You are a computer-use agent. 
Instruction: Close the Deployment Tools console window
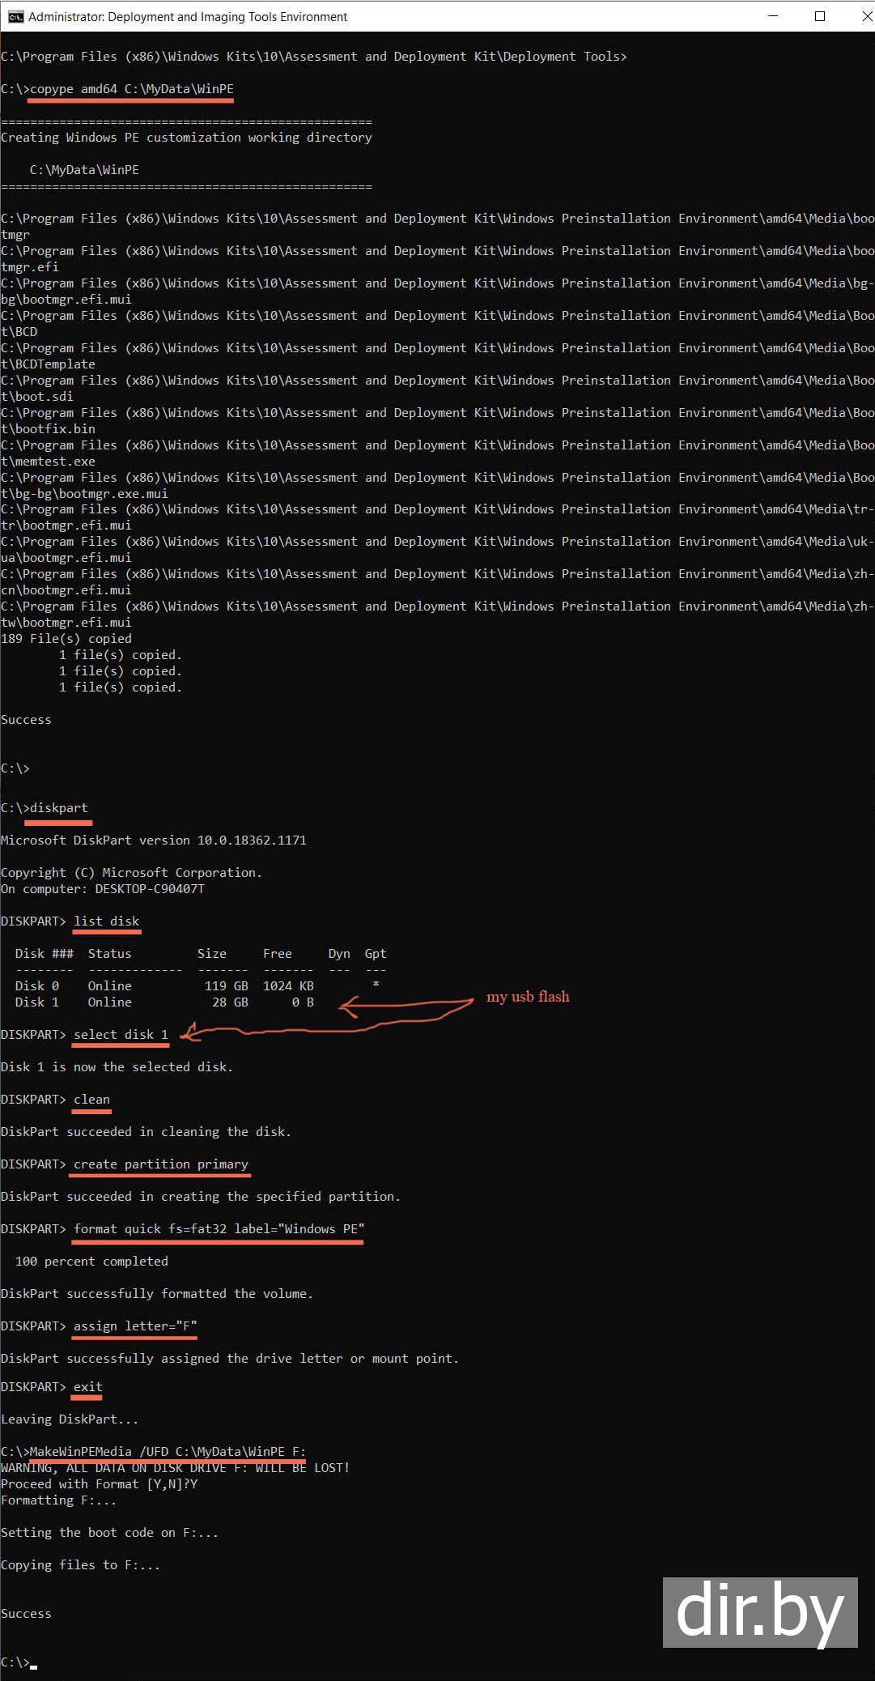[865, 16]
